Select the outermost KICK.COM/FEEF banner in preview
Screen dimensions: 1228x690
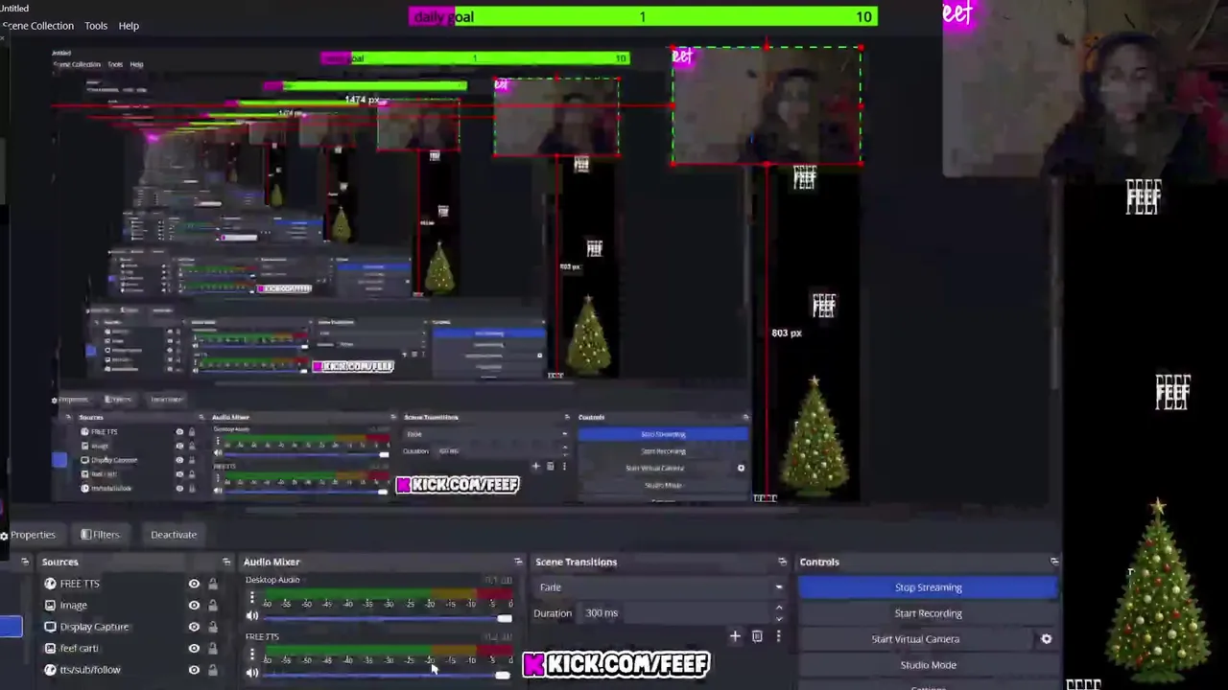pyautogui.click(x=616, y=664)
